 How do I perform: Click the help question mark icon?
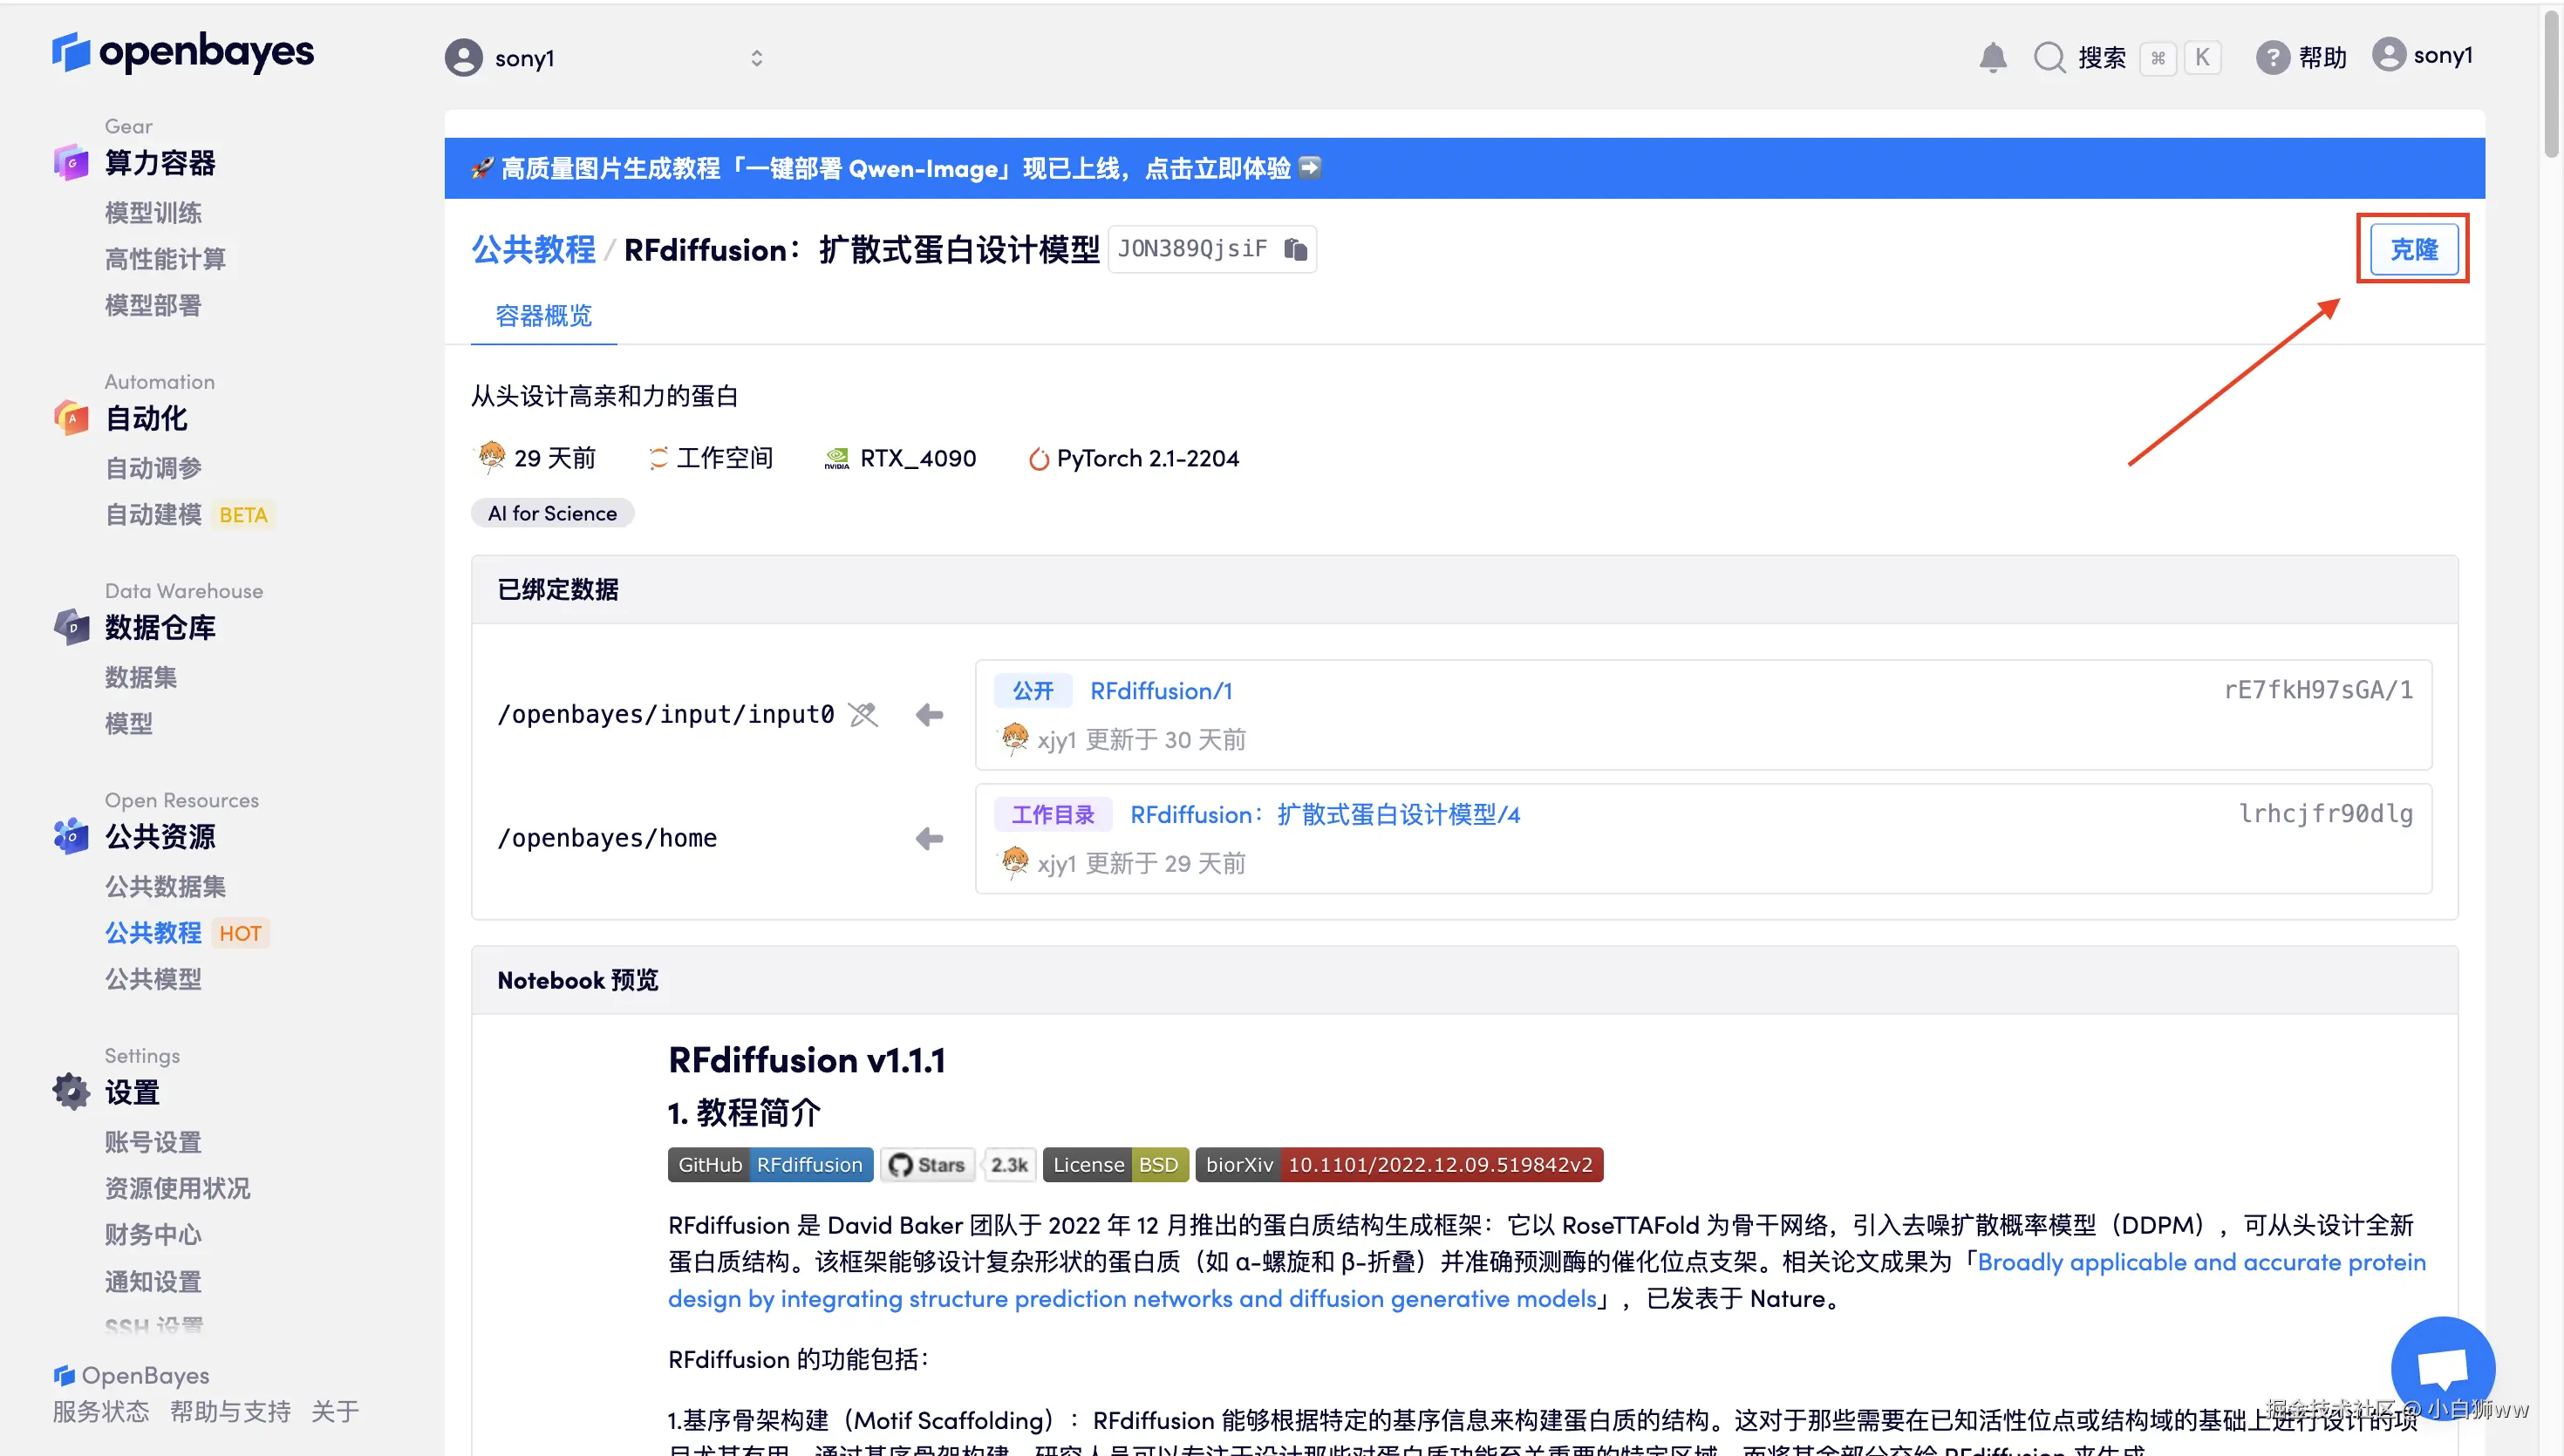click(2272, 57)
